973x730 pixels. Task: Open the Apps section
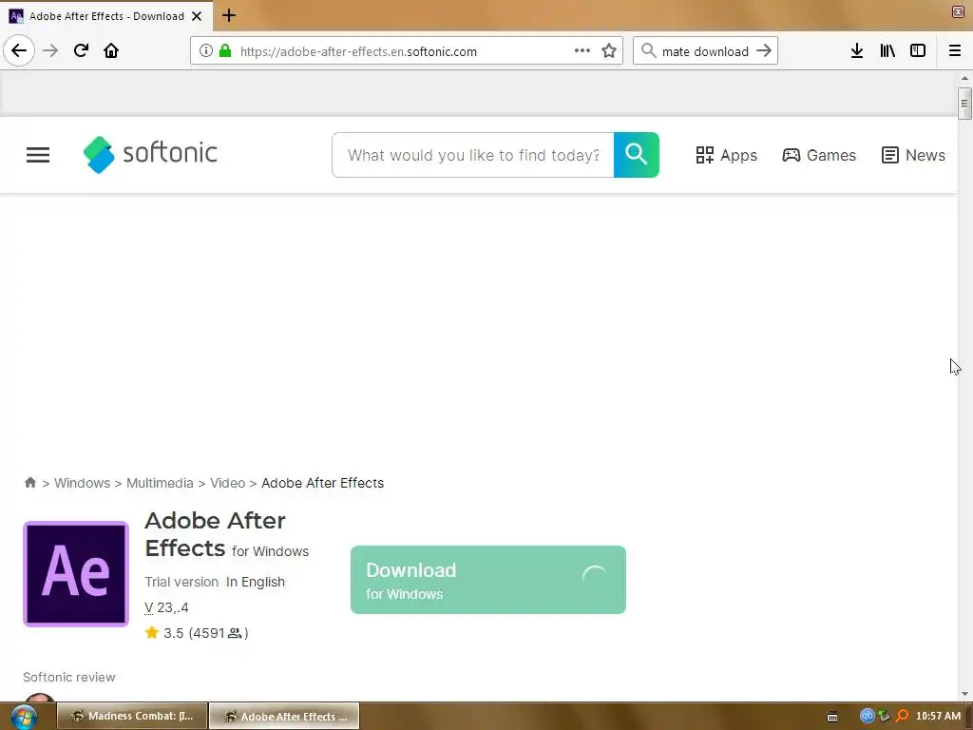pyautogui.click(x=726, y=155)
